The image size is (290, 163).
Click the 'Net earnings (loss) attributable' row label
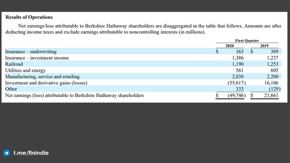point(75,95)
